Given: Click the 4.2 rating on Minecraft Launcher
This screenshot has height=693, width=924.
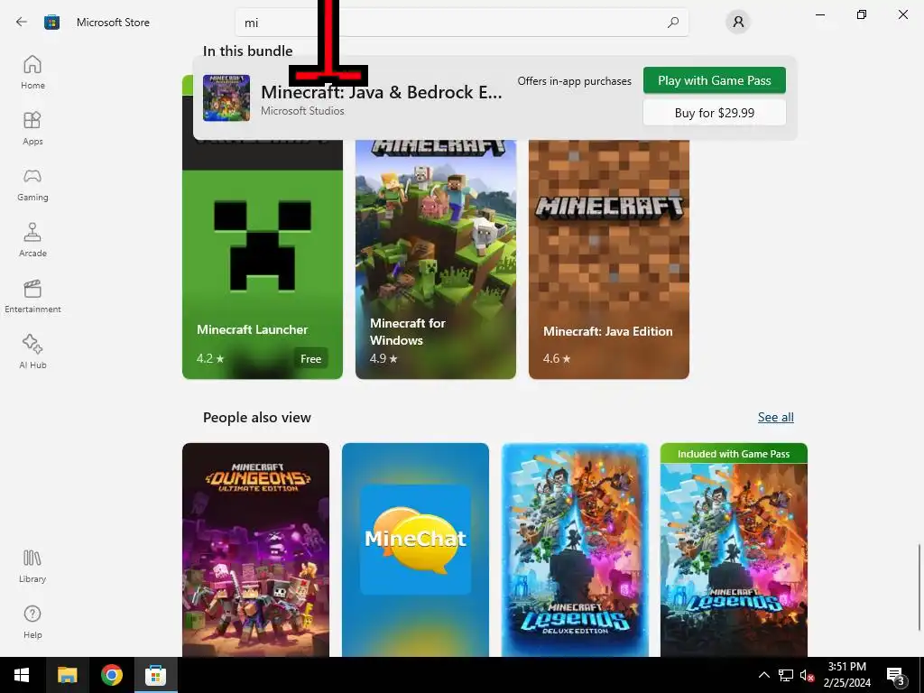Looking at the screenshot, I should (x=210, y=358).
